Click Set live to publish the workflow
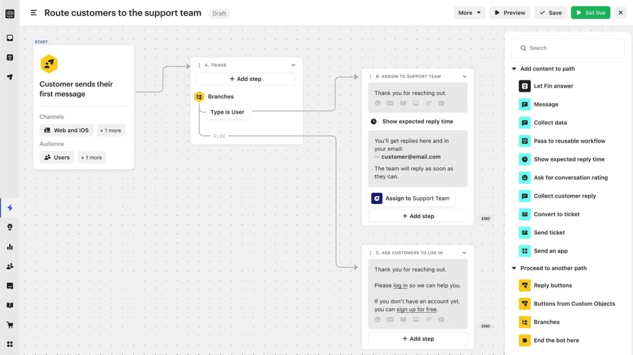 point(590,12)
